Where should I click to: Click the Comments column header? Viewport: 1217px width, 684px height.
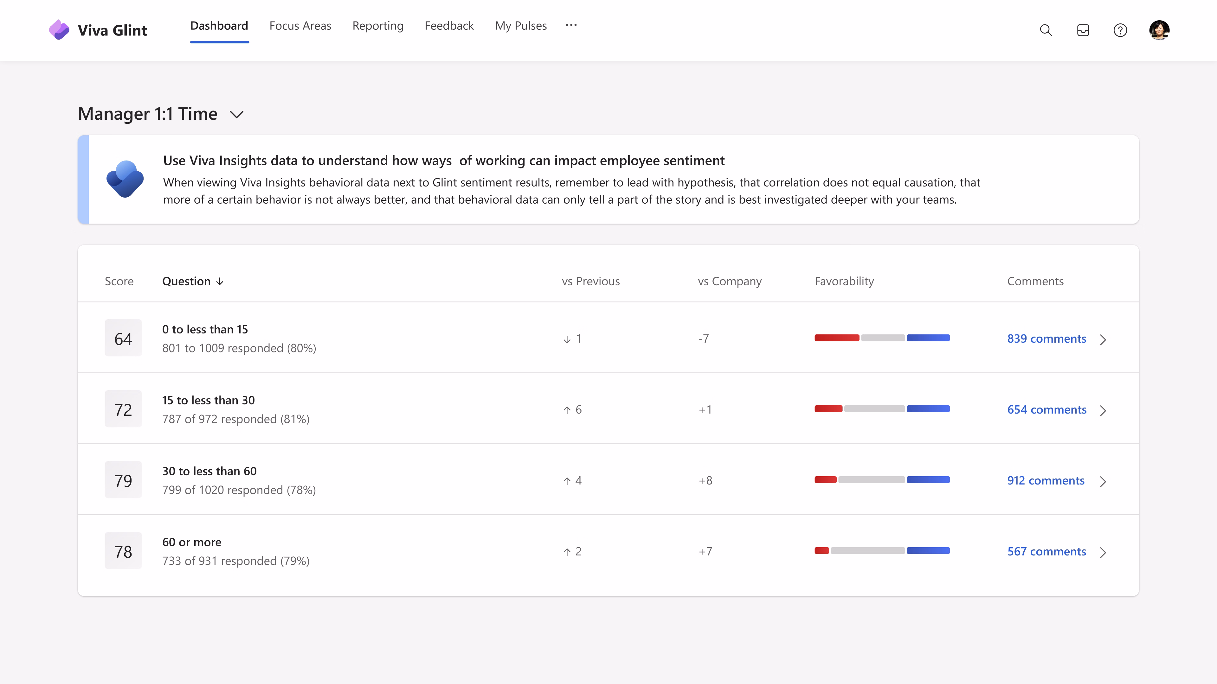click(x=1035, y=281)
